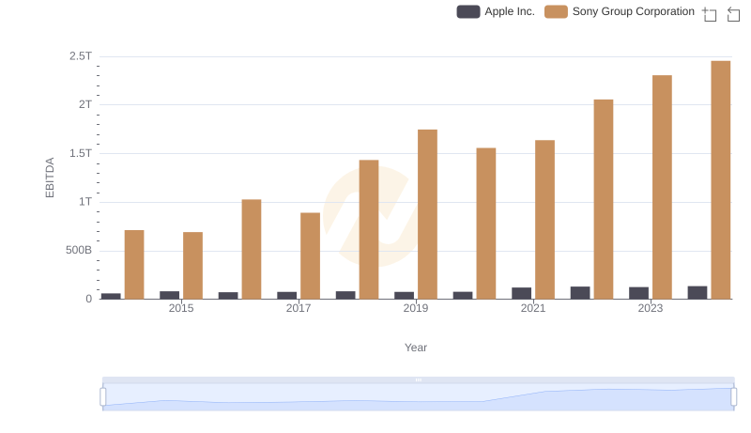The height and width of the screenshot is (433, 751).
Task: Toggle Sony Group Corporation legend series
Action: 620,11
